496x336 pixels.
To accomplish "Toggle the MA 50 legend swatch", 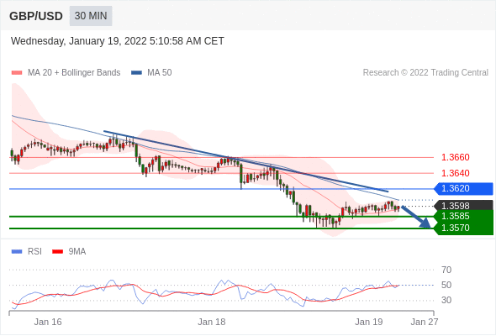I will (x=137, y=73).
